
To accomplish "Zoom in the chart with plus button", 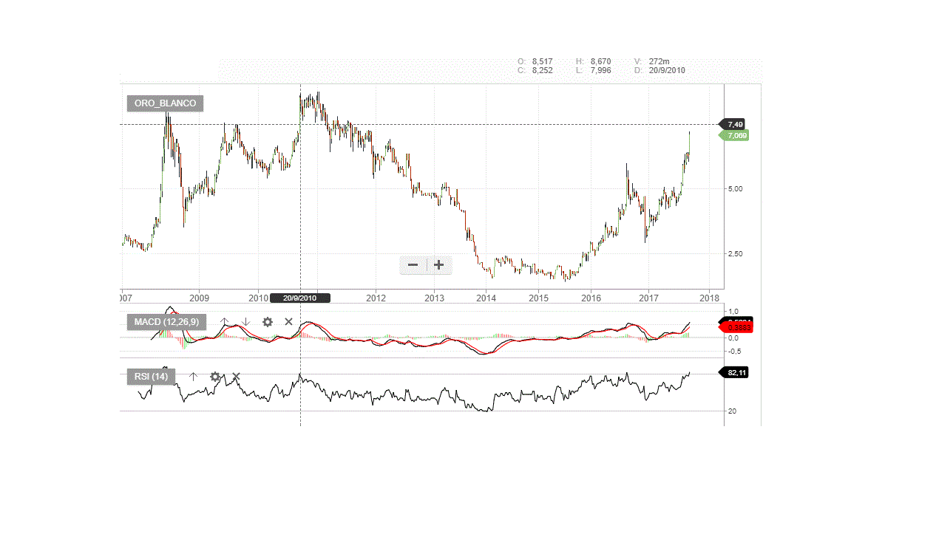I will (438, 265).
